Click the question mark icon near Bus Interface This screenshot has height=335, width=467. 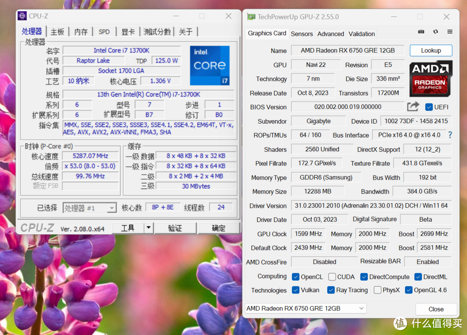coord(450,135)
